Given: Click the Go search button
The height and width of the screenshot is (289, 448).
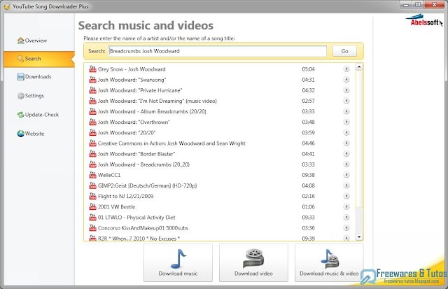Looking at the screenshot, I should (344, 51).
